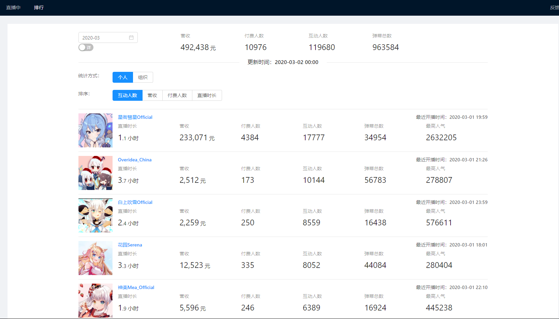Click total danmaku count 963584

pos(386,47)
